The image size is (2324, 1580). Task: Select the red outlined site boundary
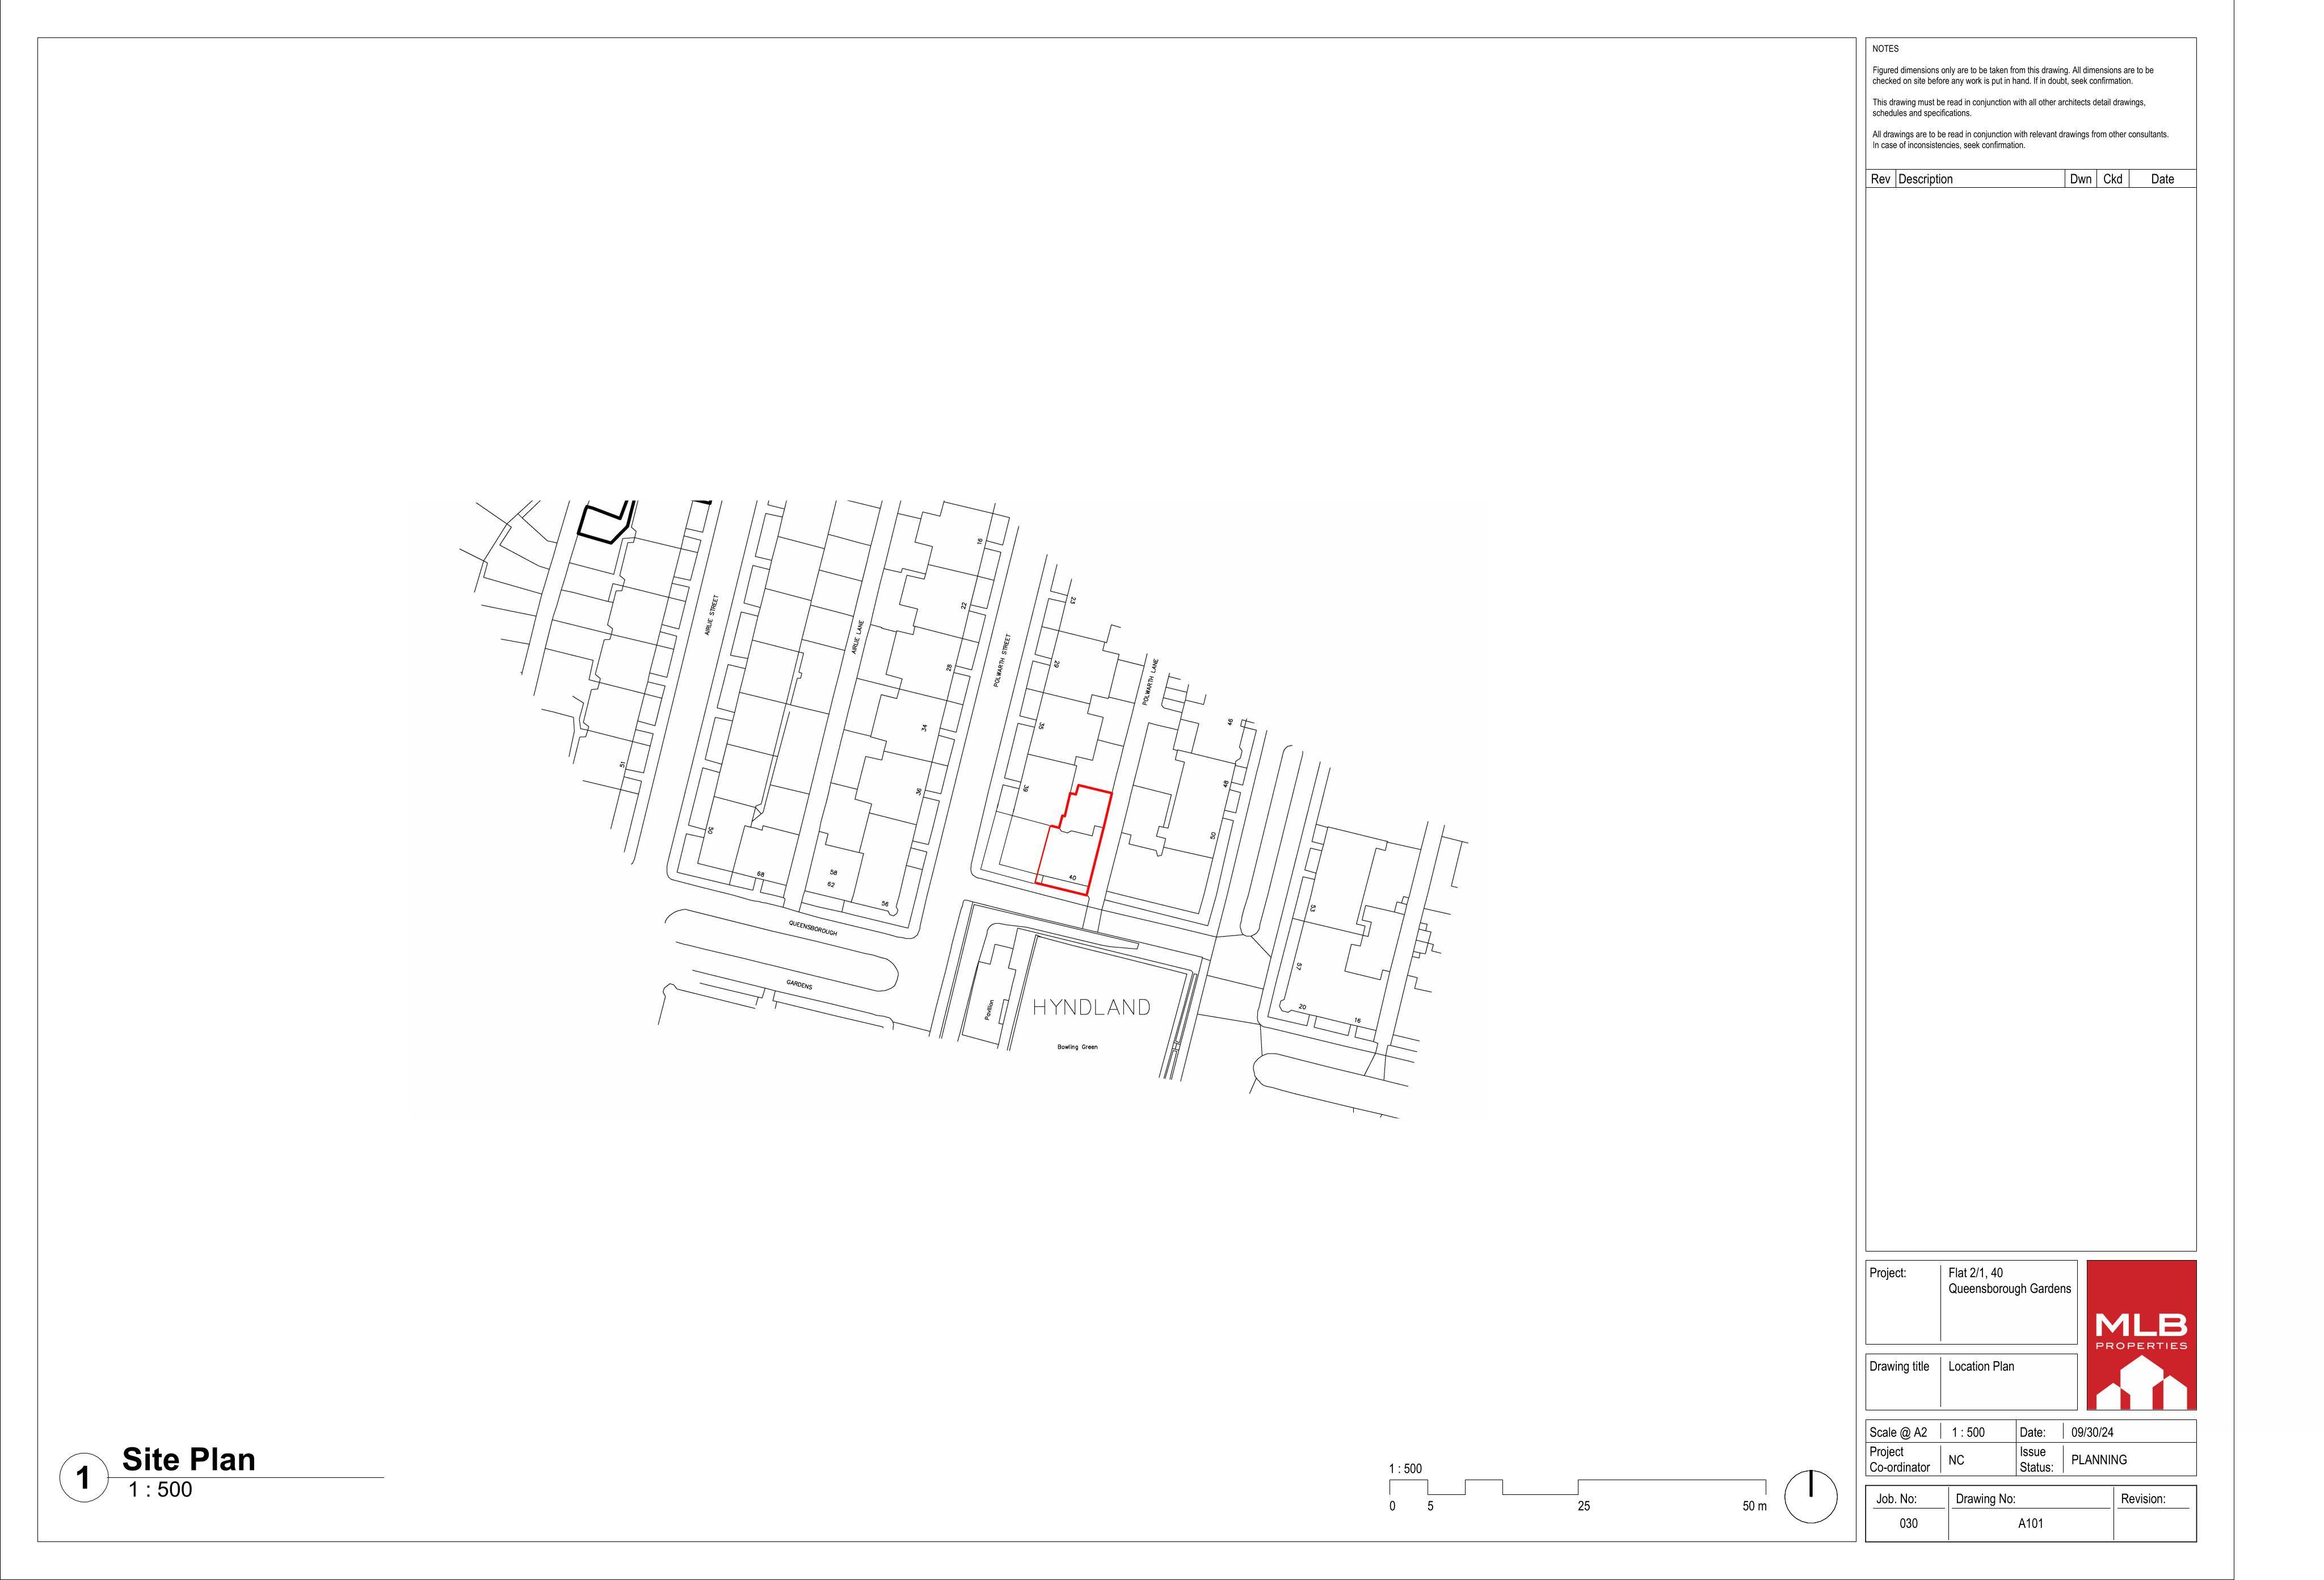coord(1074,839)
